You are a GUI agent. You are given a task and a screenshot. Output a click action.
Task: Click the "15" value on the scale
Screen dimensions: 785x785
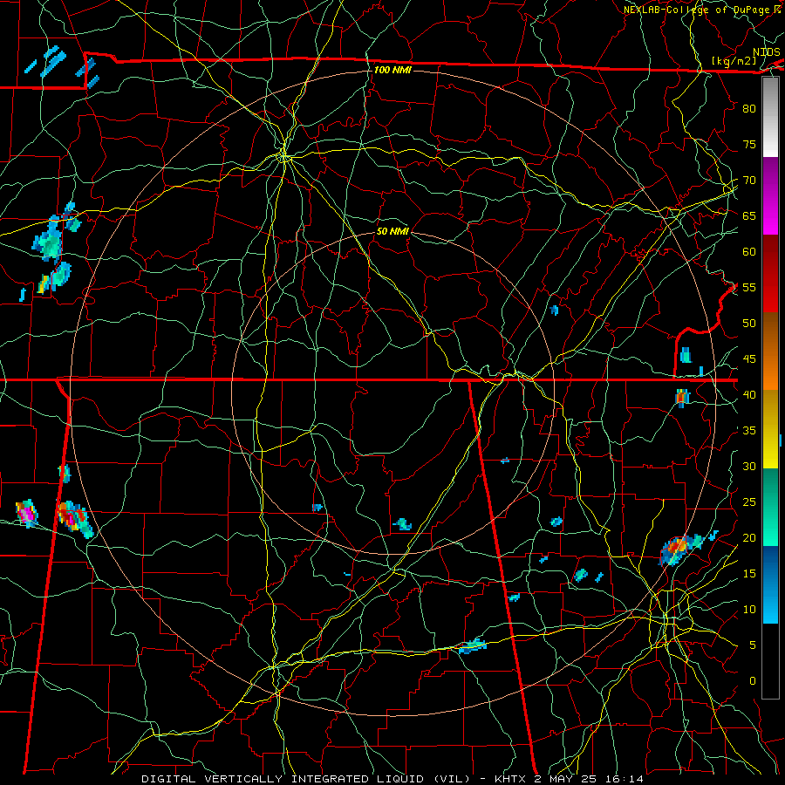tap(749, 574)
